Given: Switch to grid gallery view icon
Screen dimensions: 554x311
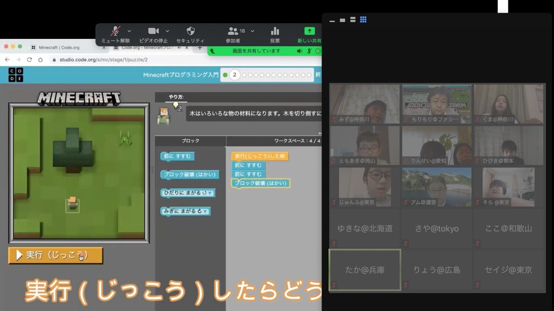Looking at the screenshot, I should [x=363, y=20].
